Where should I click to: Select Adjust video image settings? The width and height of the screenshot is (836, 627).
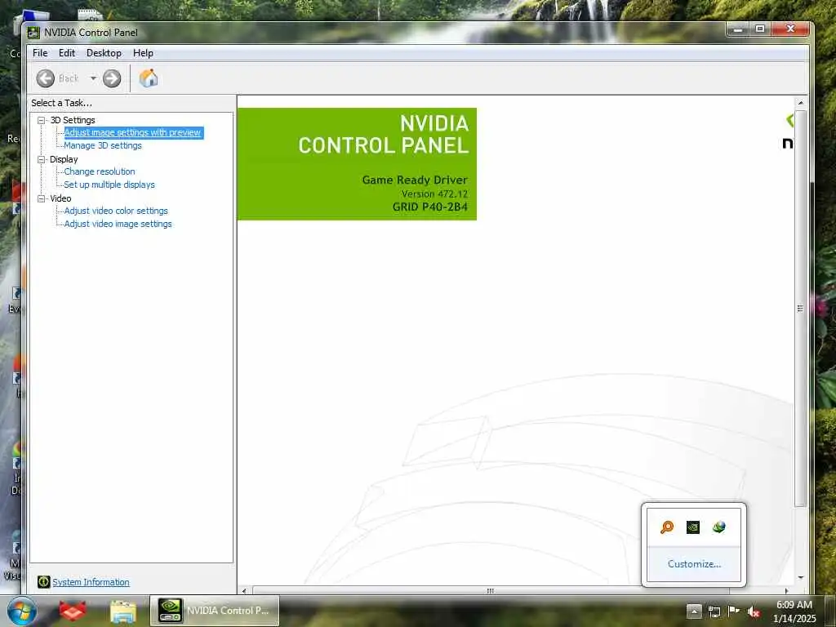point(118,224)
